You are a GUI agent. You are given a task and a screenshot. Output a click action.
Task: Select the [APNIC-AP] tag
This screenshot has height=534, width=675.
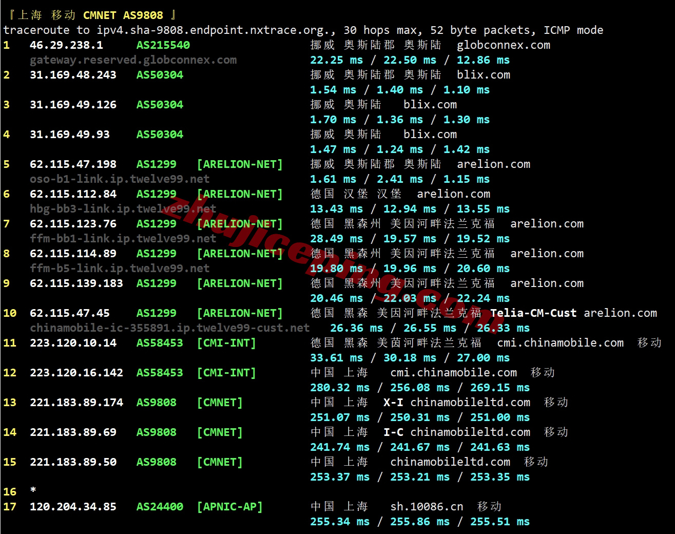pos(229,507)
